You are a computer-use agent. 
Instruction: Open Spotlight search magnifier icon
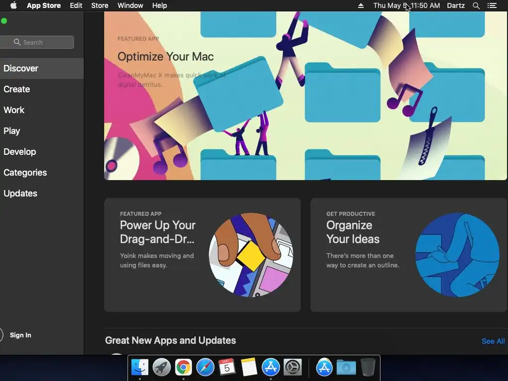tap(476, 5)
